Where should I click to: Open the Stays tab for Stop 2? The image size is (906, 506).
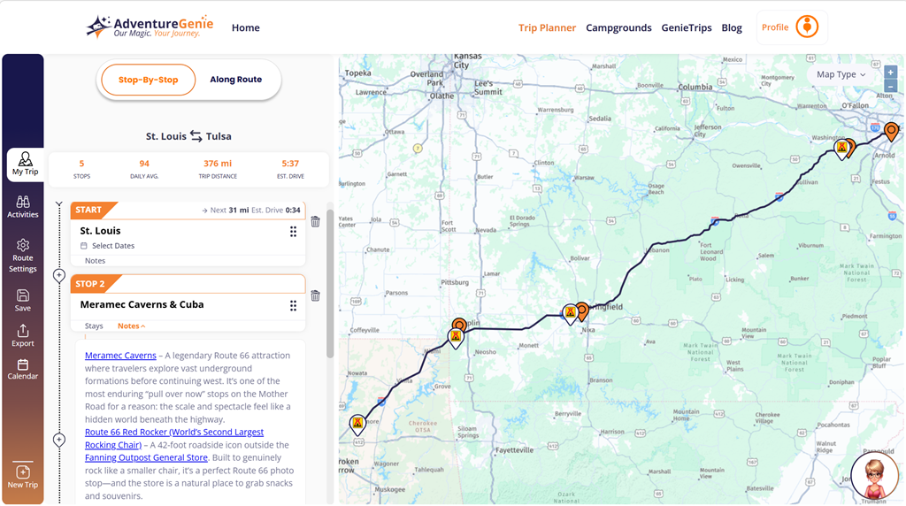(x=94, y=326)
